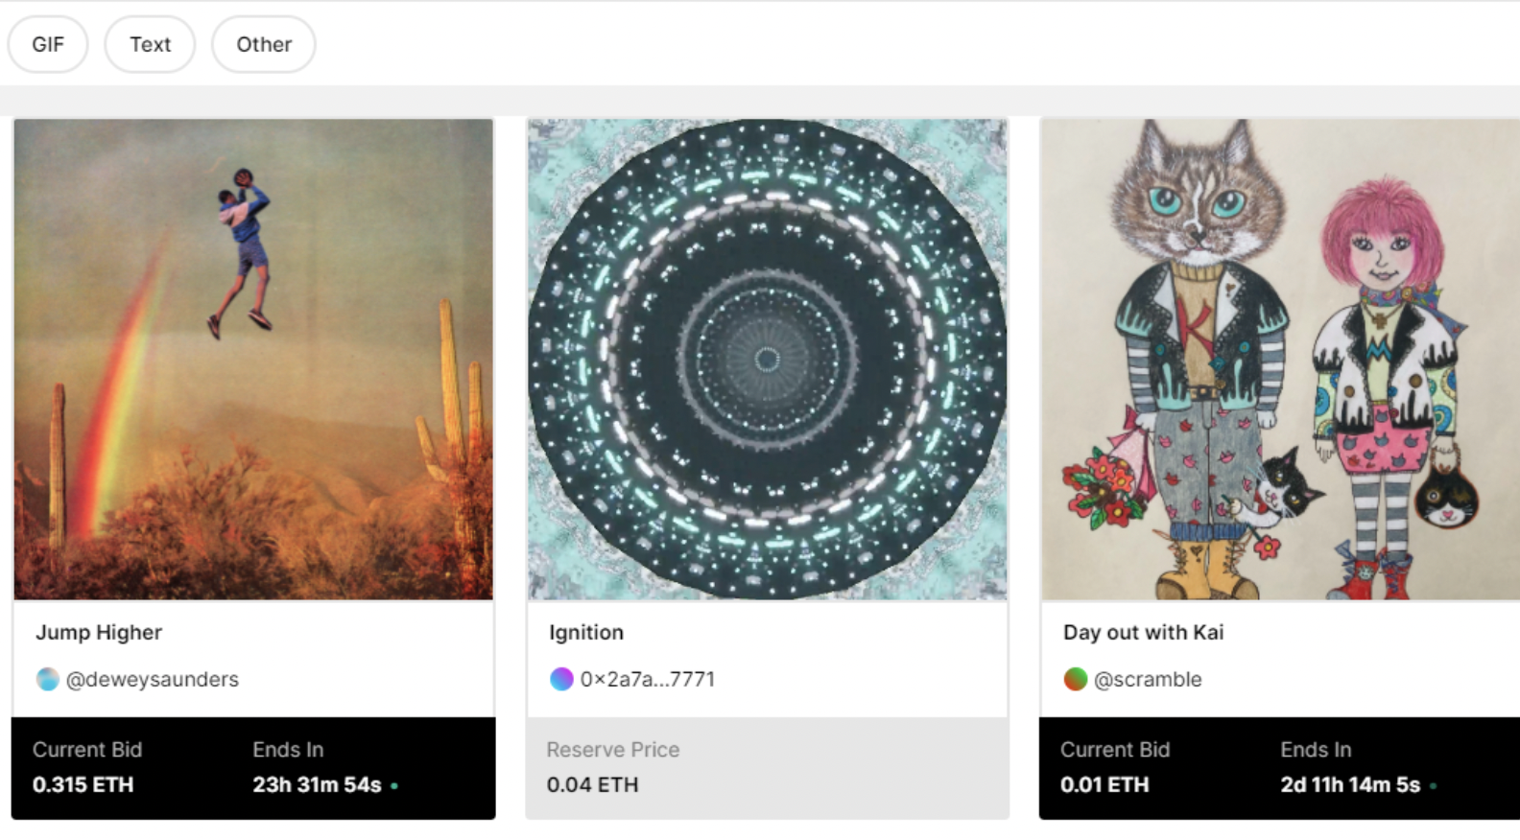
Task: Open the Jump Higher artwork image
Action: click(x=253, y=359)
